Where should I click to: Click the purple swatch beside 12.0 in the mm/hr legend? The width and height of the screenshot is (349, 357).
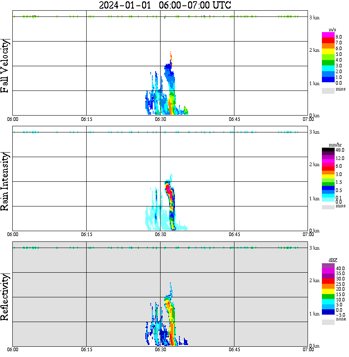coord(328,158)
